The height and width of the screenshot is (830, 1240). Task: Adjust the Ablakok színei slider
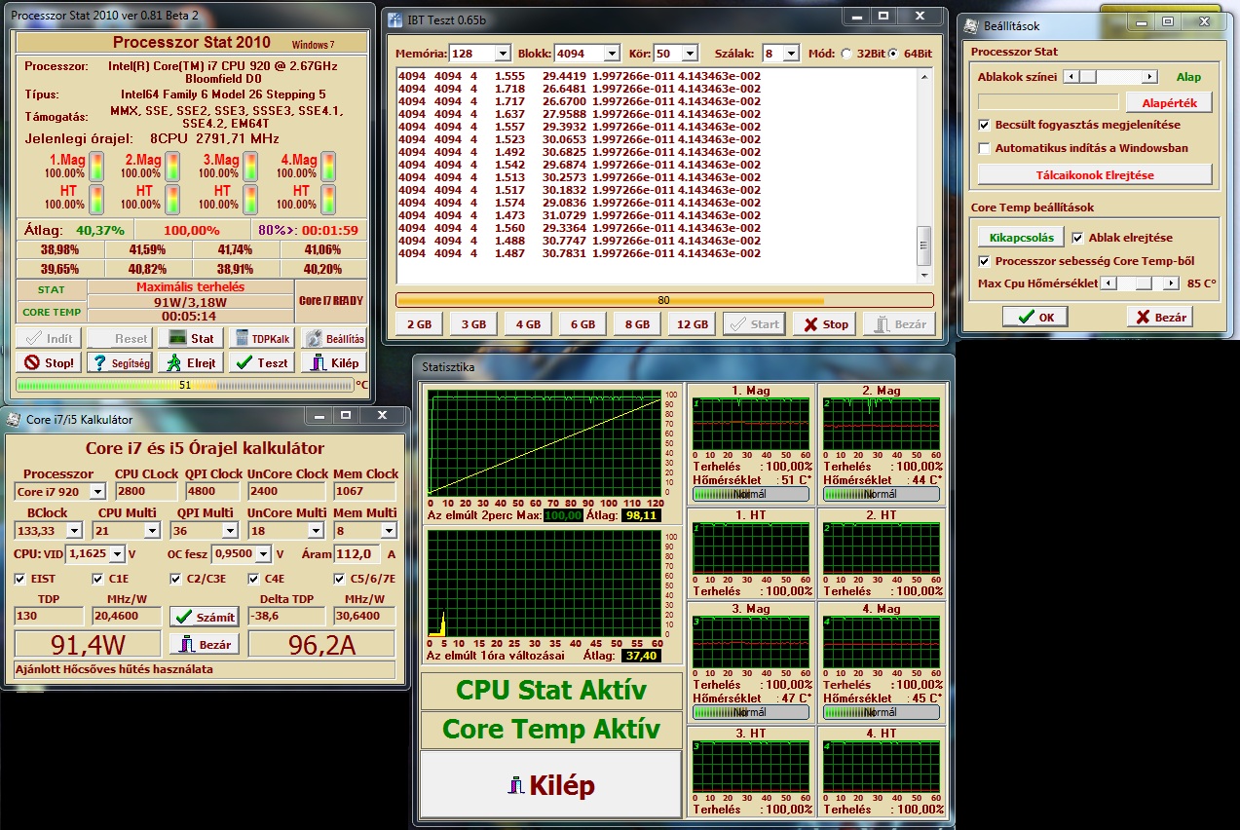(1109, 76)
